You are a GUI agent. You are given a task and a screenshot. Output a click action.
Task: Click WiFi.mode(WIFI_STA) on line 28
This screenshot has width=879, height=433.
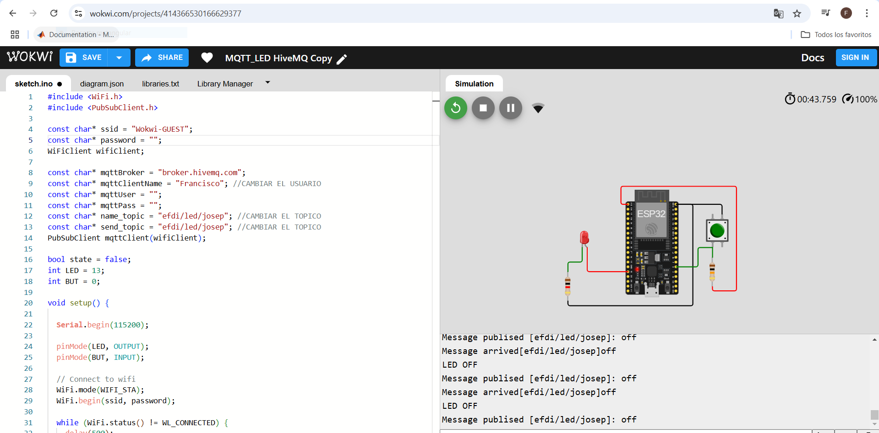click(x=100, y=390)
